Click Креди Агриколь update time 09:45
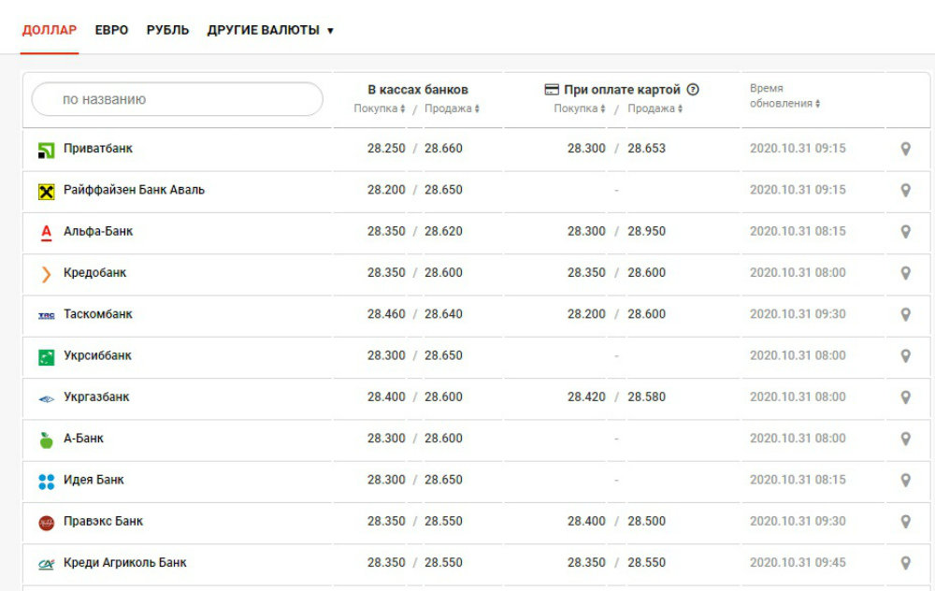The image size is (935, 591). tap(798, 563)
